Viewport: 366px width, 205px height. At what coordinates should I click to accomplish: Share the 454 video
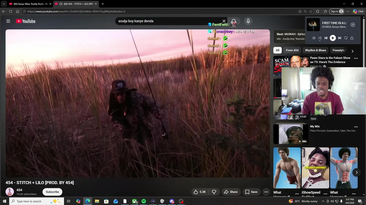[231, 192]
